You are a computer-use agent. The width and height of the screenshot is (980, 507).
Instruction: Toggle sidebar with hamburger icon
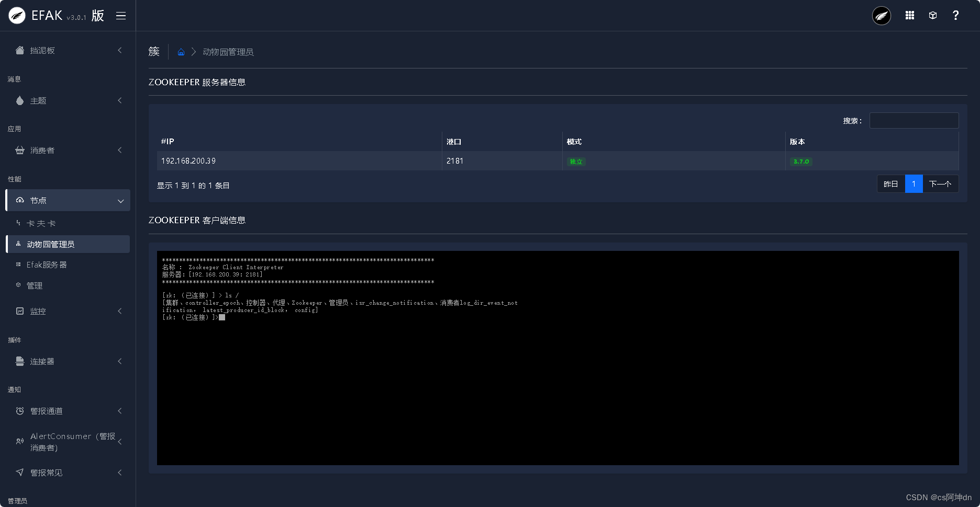pyautogui.click(x=121, y=15)
